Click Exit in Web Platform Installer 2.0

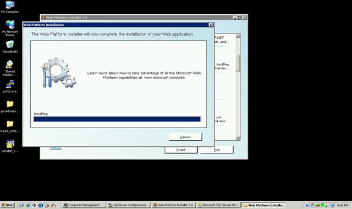pos(217,150)
